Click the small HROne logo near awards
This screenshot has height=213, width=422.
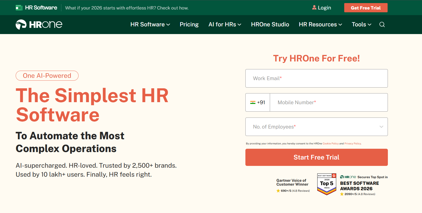pos(348,177)
